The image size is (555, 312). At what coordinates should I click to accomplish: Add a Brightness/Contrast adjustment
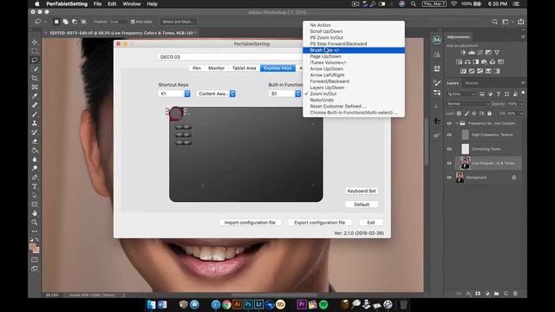[x=463, y=52]
